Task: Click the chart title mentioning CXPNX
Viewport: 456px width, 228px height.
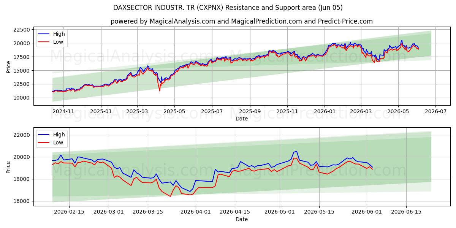Action: (x=228, y=8)
